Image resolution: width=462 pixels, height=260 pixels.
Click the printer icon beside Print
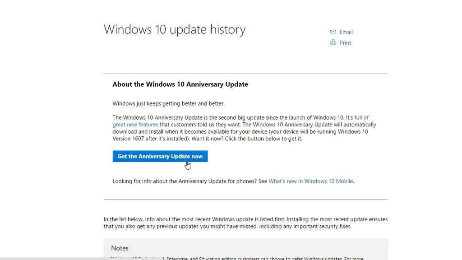pyautogui.click(x=333, y=42)
